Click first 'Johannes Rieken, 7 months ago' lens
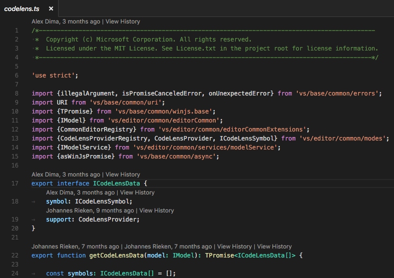The image size is (394, 278). 75,246
